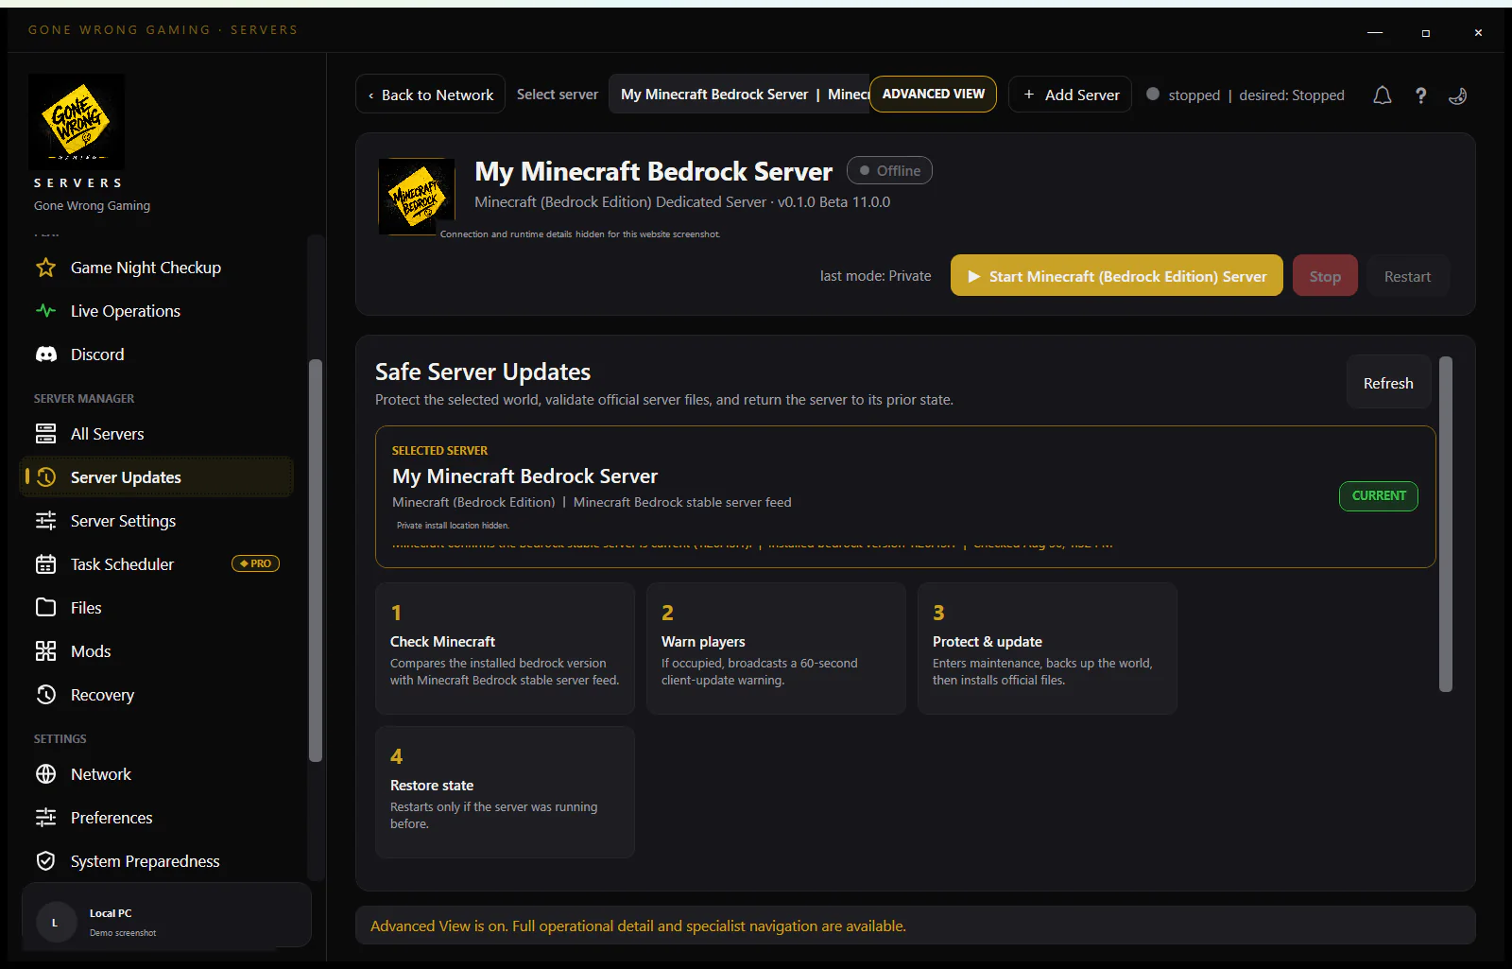Navigate to All Servers

tap(156, 434)
